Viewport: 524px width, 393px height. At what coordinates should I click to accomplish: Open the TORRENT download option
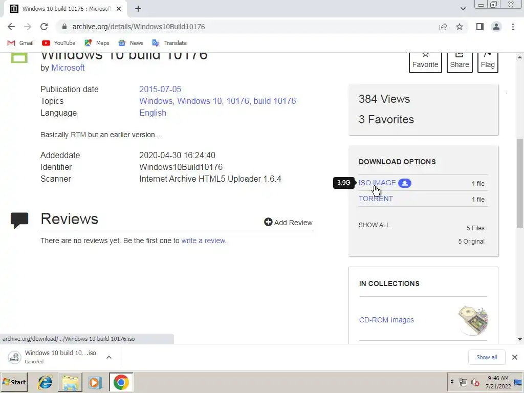tap(376, 199)
